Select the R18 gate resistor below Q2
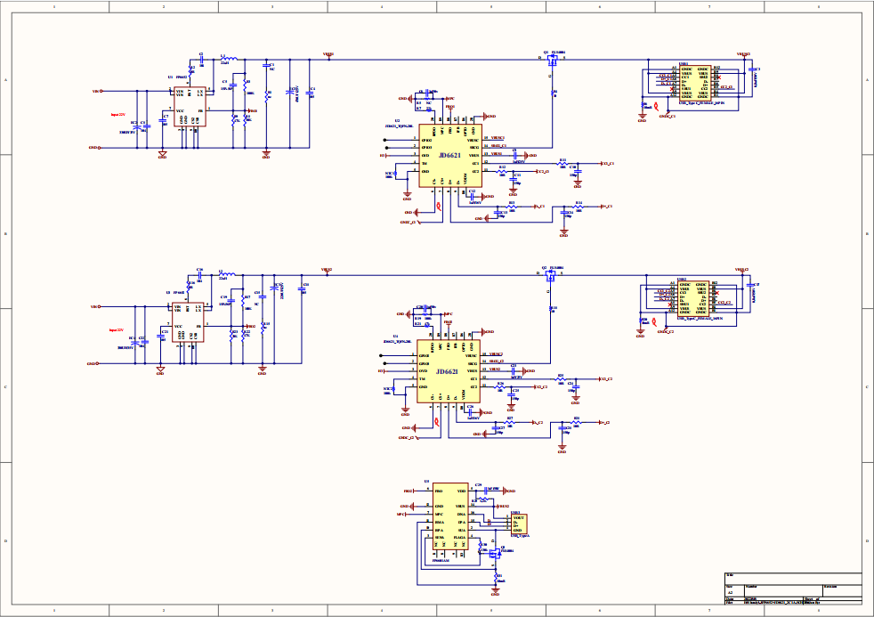Image resolution: width=874 pixels, height=617 pixels. coord(551,308)
